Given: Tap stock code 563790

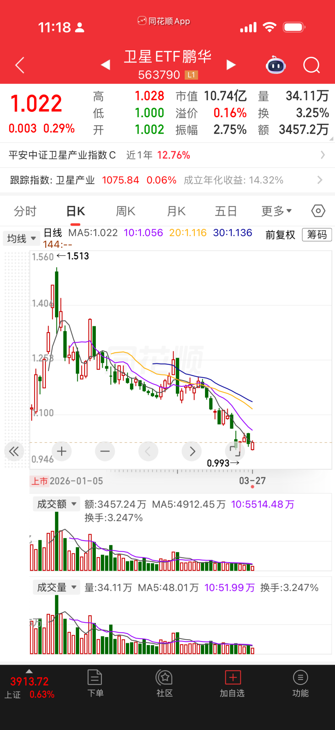Looking at the screenshot, I should (x=159, y=75).
